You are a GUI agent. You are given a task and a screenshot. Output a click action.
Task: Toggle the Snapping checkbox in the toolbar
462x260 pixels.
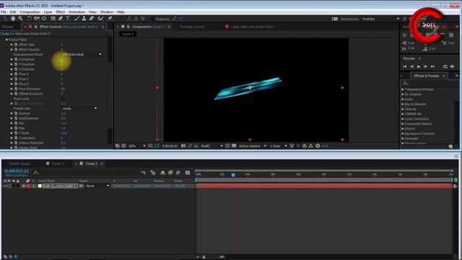[152, 19]
